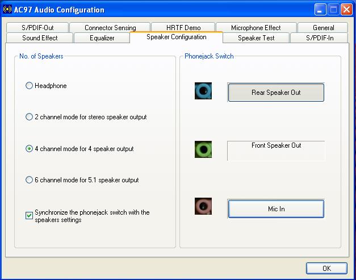Confirm with the OK button
This screenshot has height=280, width=356.
point(326,268)
